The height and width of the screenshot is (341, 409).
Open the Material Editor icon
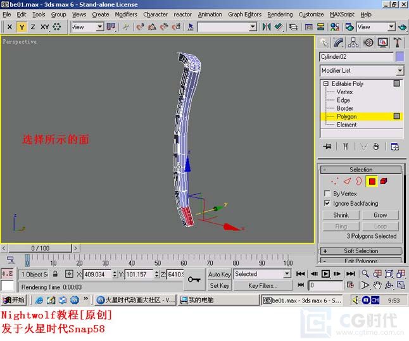click(x=334, y=27)
